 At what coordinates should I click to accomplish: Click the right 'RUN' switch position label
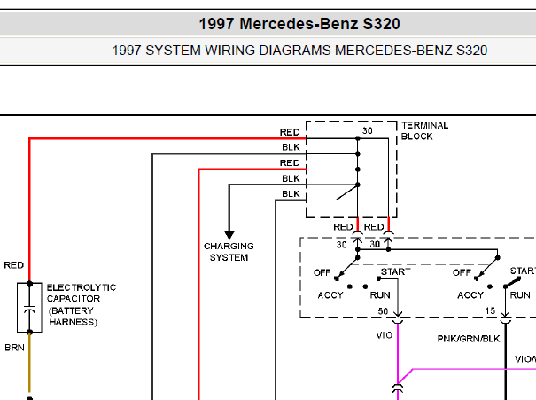coord(520,295)
